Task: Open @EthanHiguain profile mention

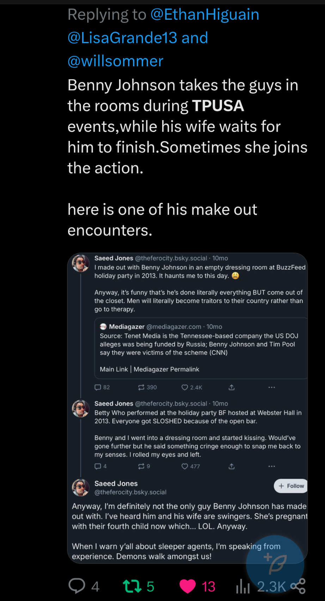Action: pos(205,15)
